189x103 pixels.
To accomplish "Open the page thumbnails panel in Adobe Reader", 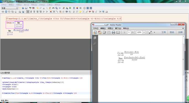I will point(95,38).
